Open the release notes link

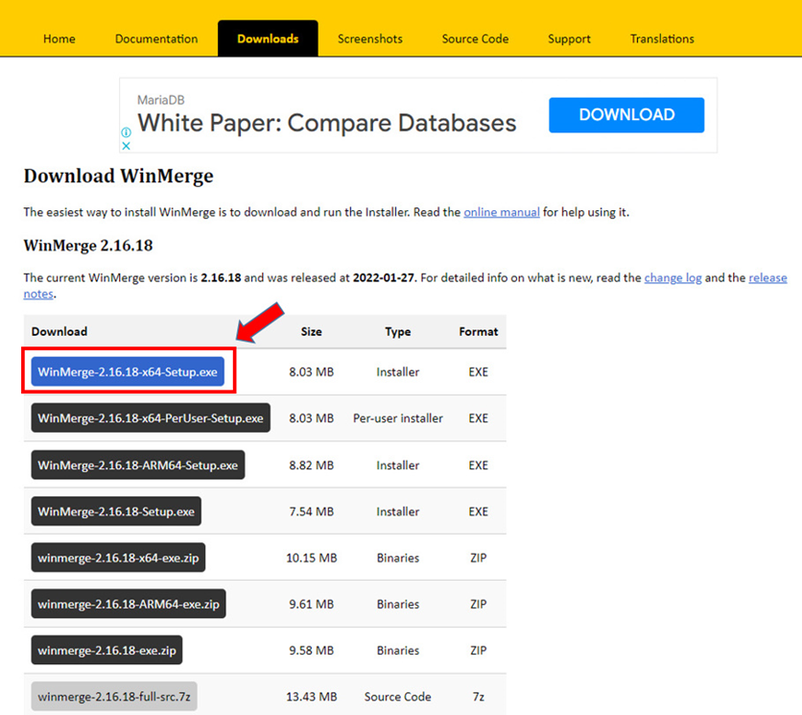(x=767, y=278)
